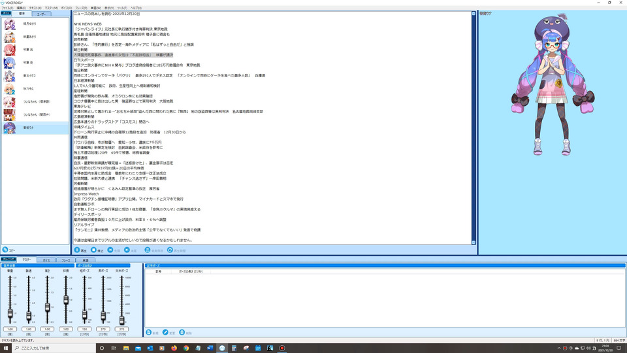
Task: Switch to the 標準 preset tab
Action: tap(22, 14)
